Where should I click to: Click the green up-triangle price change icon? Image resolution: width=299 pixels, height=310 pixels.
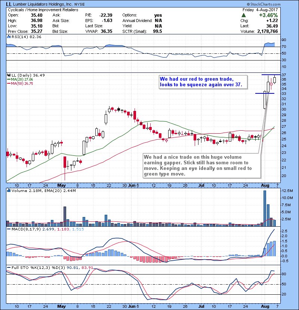coord(244,15)
